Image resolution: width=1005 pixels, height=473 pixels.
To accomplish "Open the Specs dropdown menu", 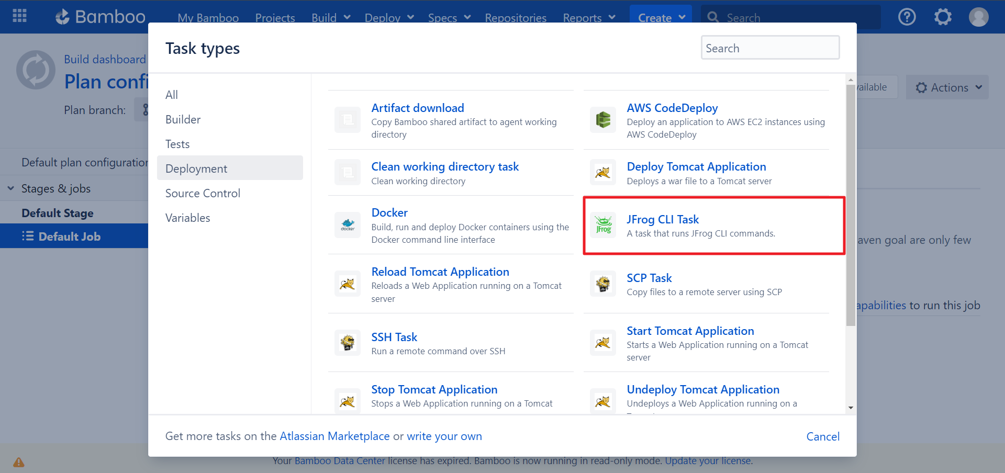I will click(449, 18).
